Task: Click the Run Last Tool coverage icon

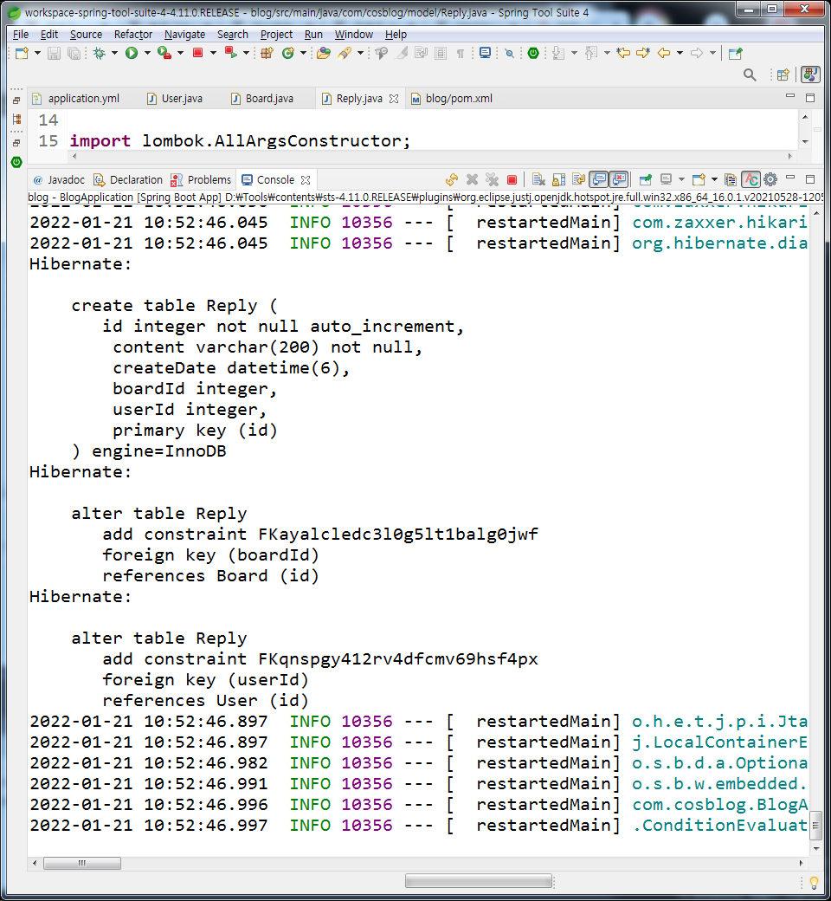Action: [x=164, y=54]
